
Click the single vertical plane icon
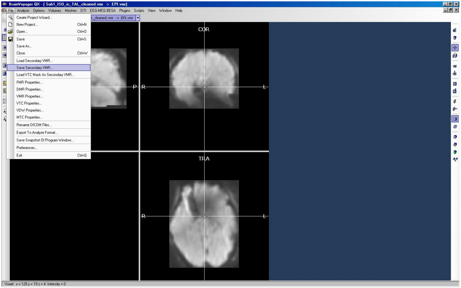[455, 101]
